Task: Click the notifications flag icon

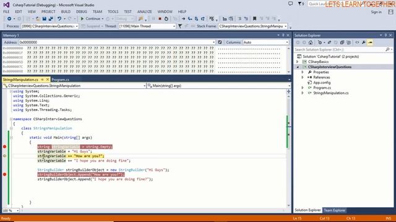Action: (299, 4)
